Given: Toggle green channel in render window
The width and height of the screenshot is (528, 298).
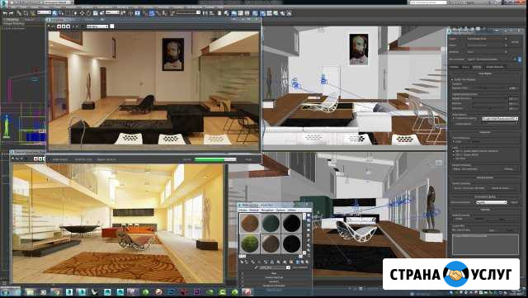Looking at the screenshot, I should [64, 26].
